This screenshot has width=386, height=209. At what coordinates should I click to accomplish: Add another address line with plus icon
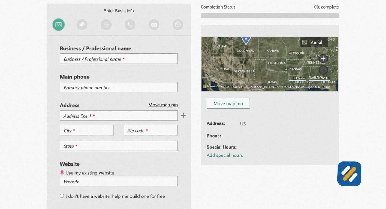coord(183,115)
